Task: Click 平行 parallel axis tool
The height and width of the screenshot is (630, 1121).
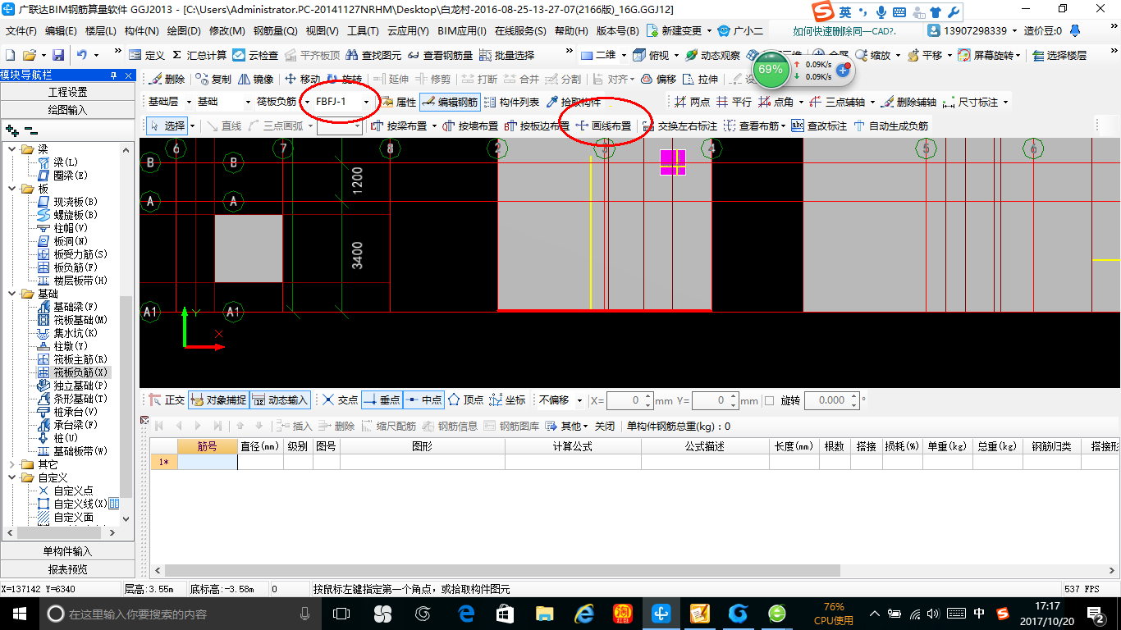Action: 734,102
